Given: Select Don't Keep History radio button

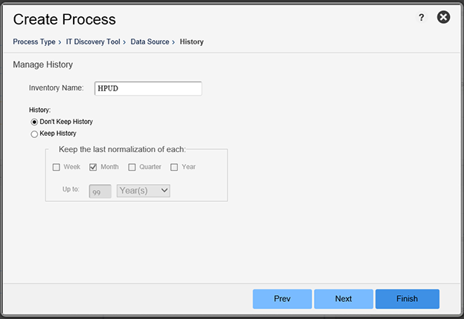Looking at the screenshot, I should 34,122.
